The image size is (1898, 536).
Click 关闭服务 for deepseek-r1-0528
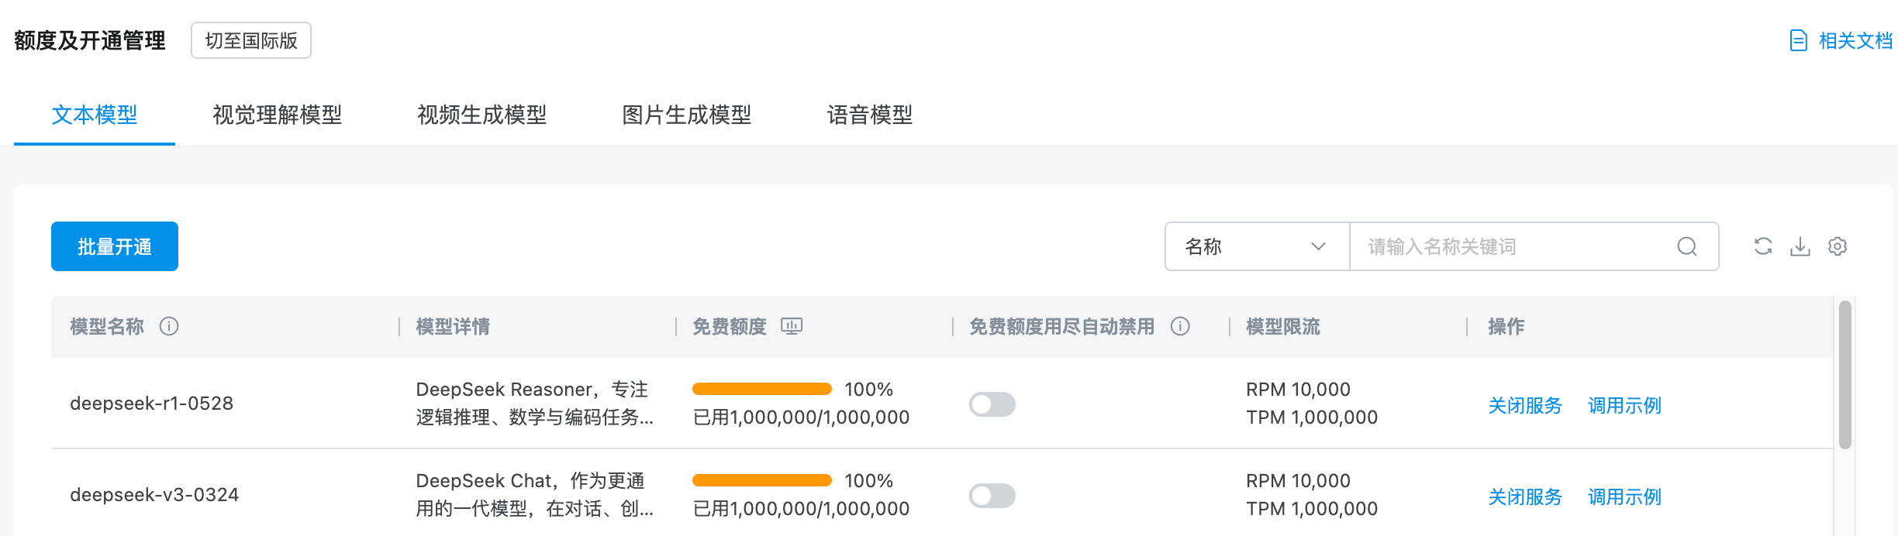pos(1524,405)
